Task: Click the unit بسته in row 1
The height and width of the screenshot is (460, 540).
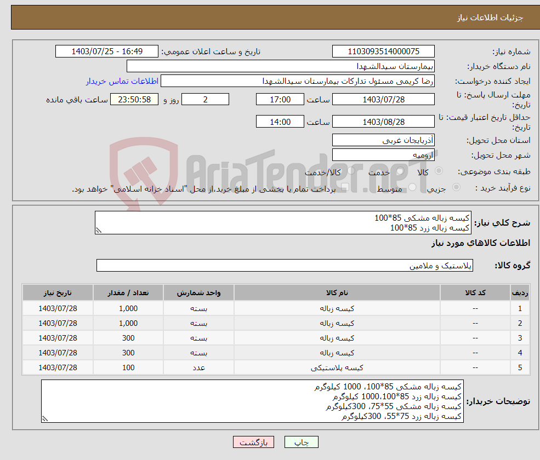Action: (x=198, y=309)
